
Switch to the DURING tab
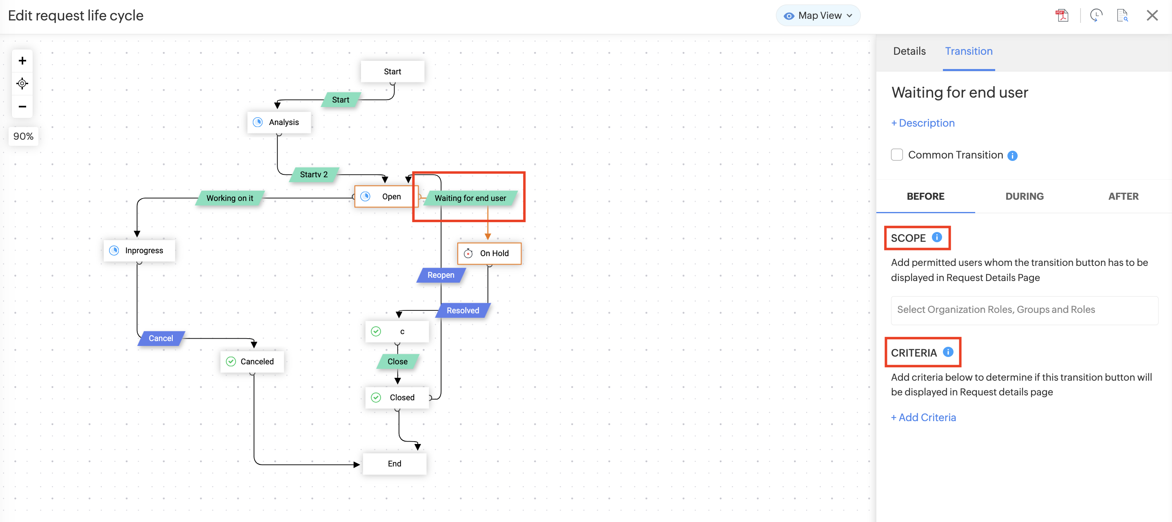pos(1024,196)
